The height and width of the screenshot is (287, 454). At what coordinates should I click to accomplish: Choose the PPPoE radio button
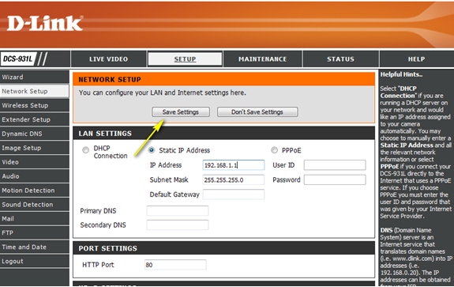pos(274,150)
